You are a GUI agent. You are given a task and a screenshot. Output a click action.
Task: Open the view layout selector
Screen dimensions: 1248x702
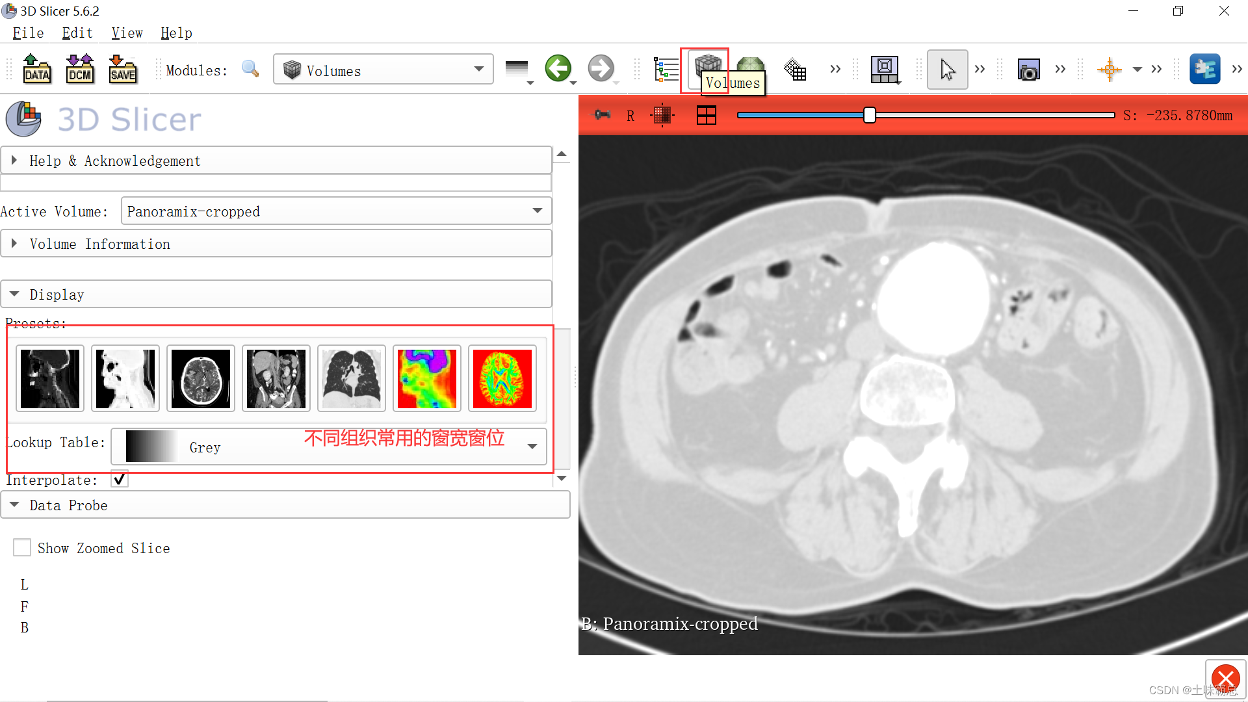[885, 70]
